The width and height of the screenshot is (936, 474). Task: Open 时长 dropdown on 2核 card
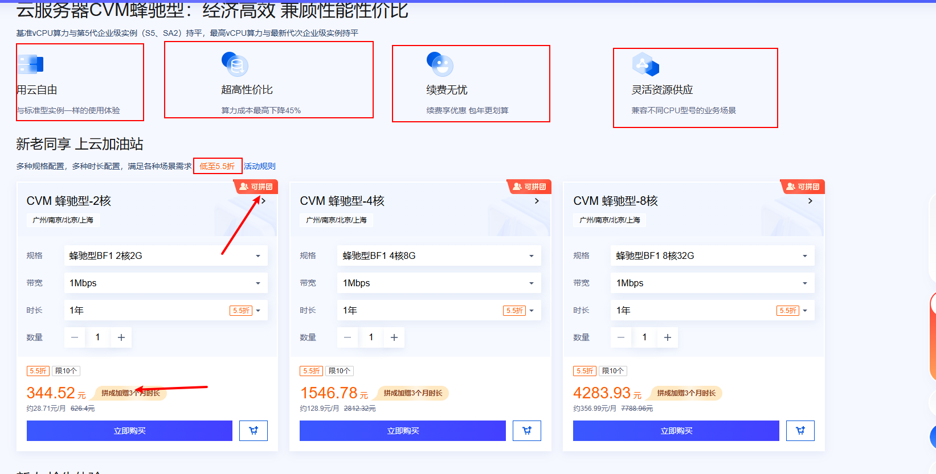click(x=166, y=310)
